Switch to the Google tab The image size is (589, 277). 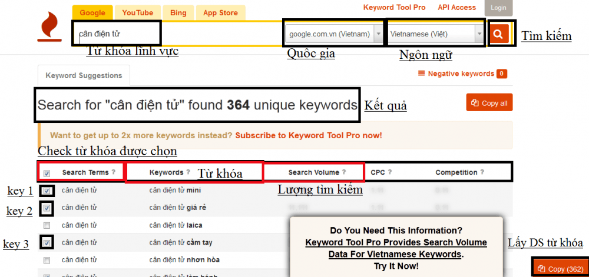coord(92,13)
